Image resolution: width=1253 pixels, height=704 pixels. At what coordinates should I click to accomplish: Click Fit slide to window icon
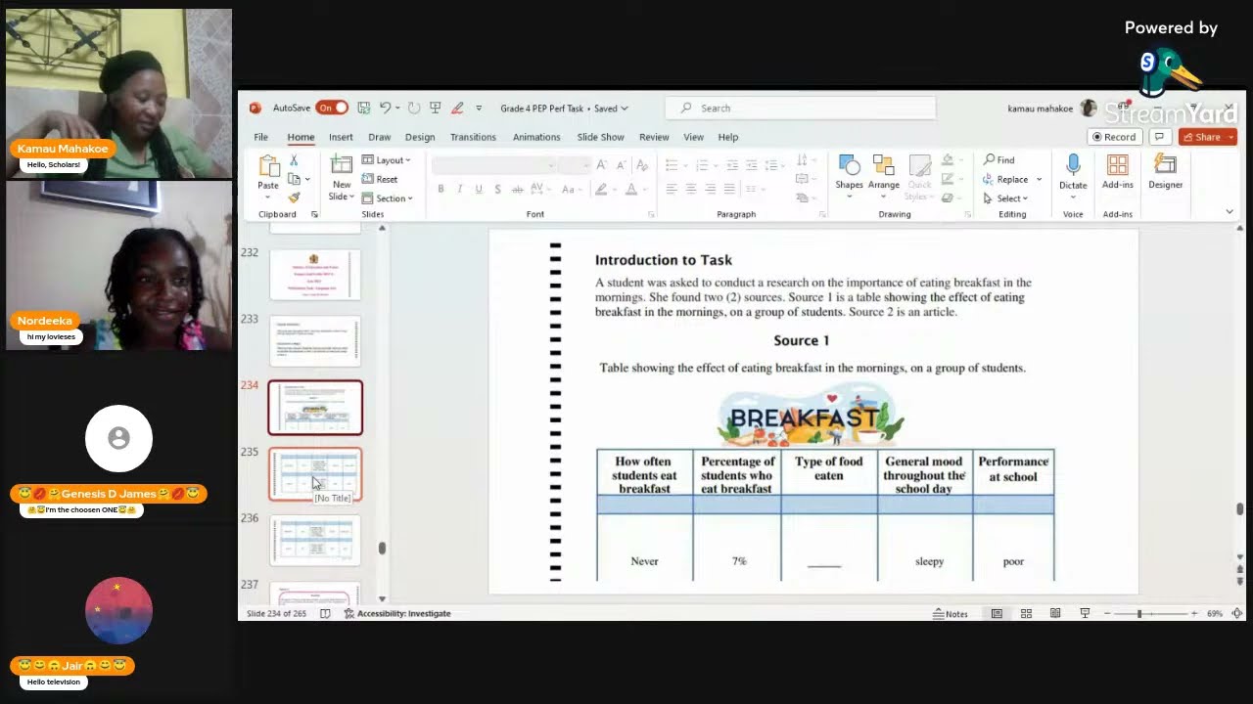(x=1237, y=613)
